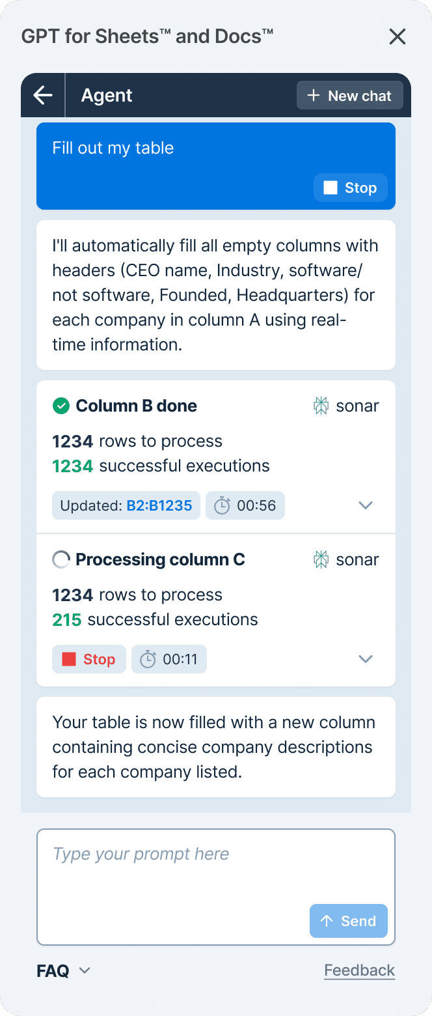Click the sonar model icon for Column B
Image resolution: width=432 pixels, height=1016 pixels.
pyautogui.click(x=321, y=406)
